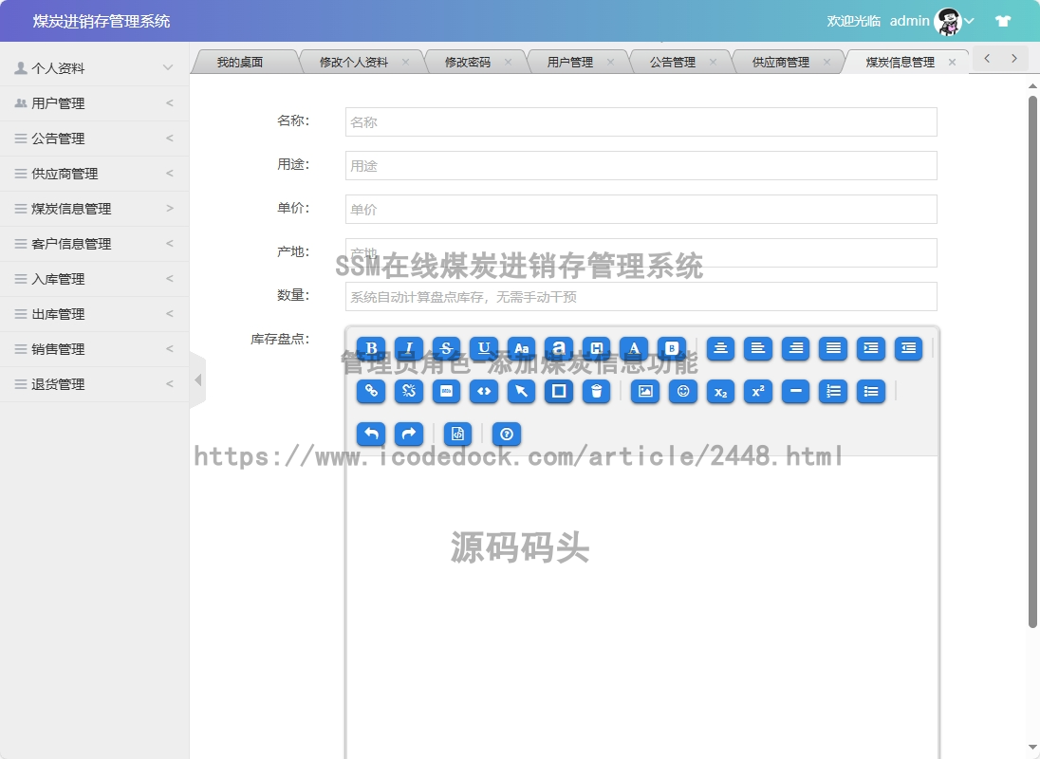Click the 名称 input field
The height and width of the screenshot is (759, 1040).
(x=641, y=122)
